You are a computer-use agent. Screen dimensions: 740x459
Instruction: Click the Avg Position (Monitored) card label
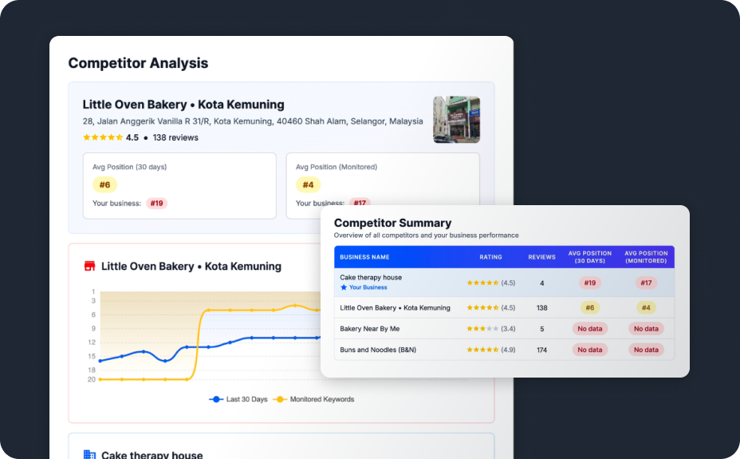pyautogui.click(x=337, y=167)
